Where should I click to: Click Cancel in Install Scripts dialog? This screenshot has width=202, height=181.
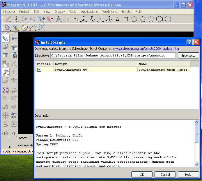coord(165,175)
